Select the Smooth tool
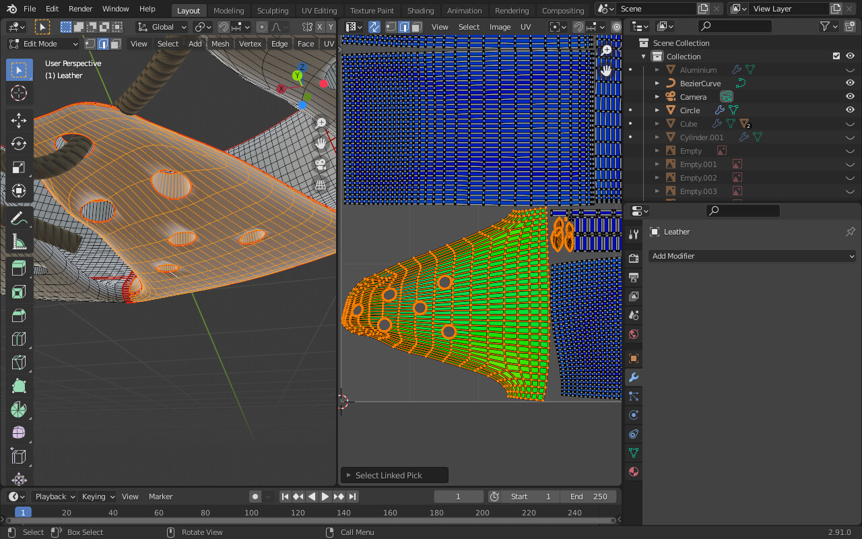Viewport: 862px width, 539px height. (x=19, y=434)
